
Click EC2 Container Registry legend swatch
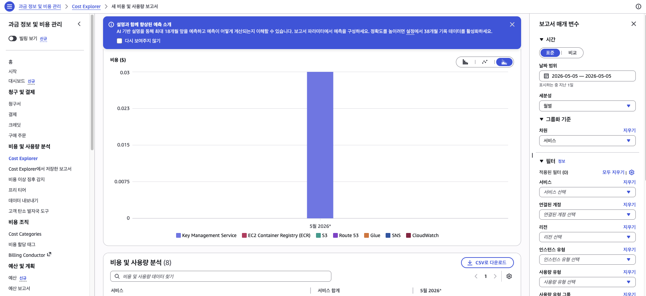[244, 235]
